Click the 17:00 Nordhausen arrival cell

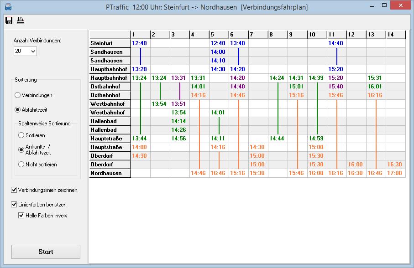coord(395,173)
